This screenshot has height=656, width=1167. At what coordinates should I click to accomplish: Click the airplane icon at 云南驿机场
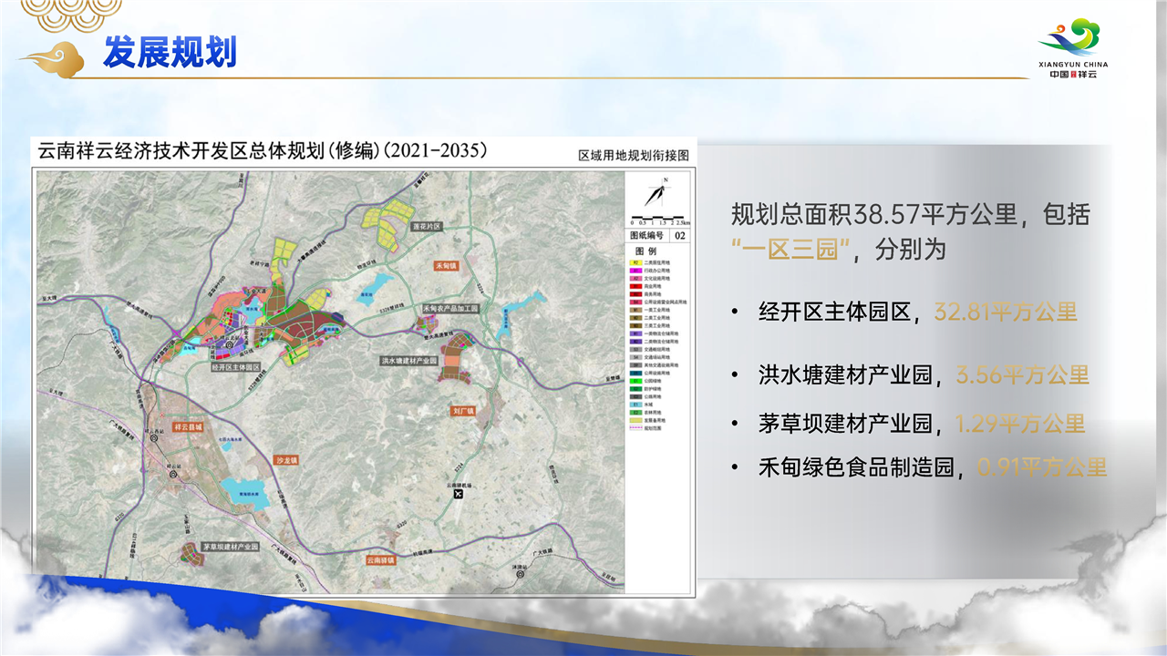tap(470, 497)
